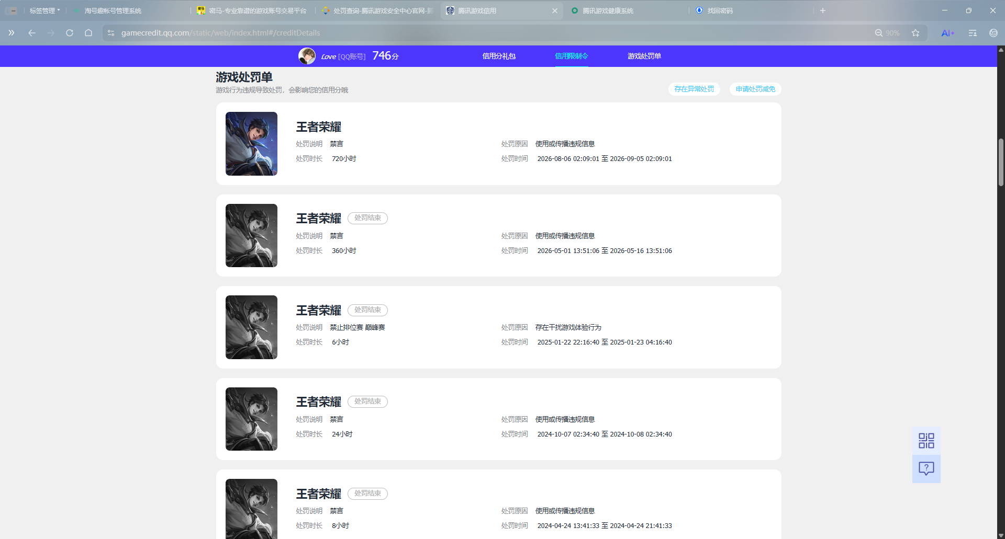The image size is (1005, 539).
Task: Click the 90% zoom indicator icon
Action: [x=879, y=33]
